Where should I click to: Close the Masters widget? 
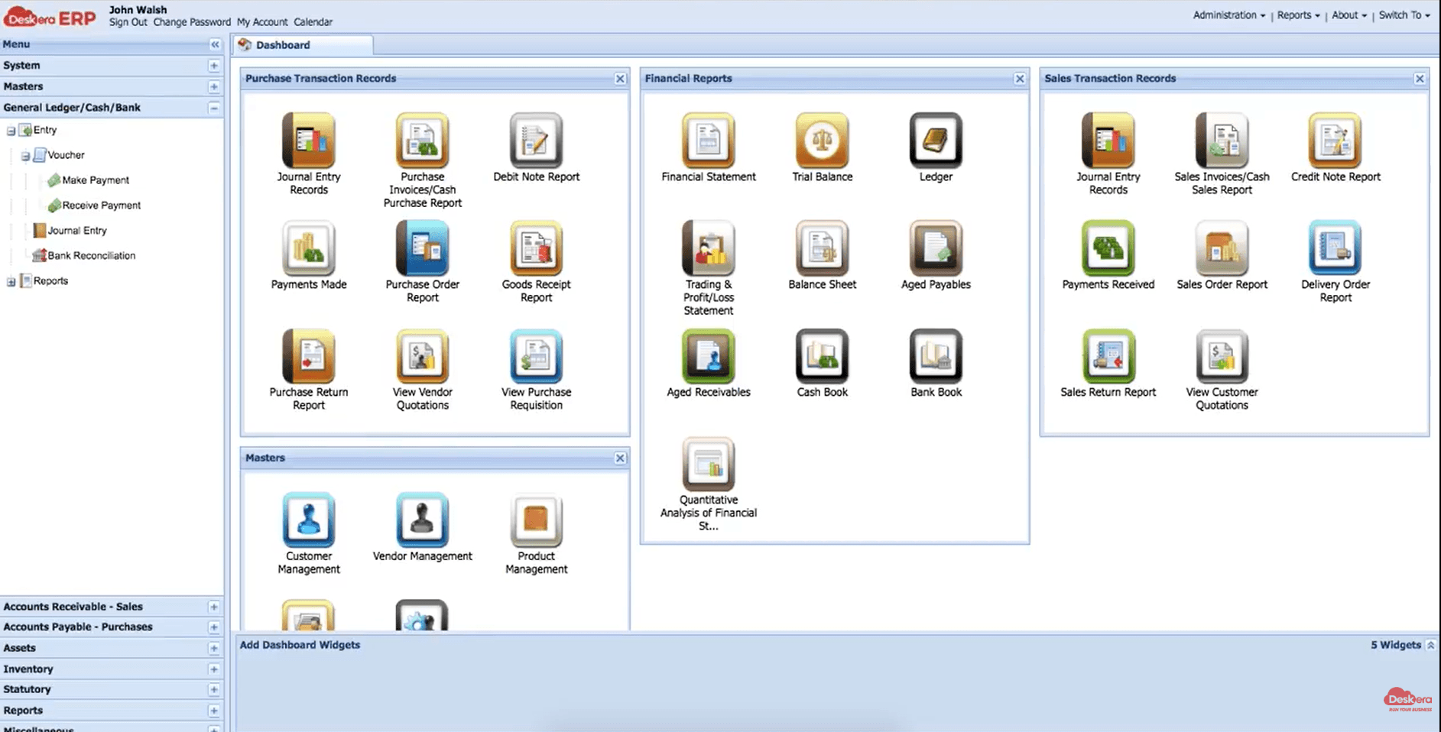pyautogui.click(x=620, y=458)
